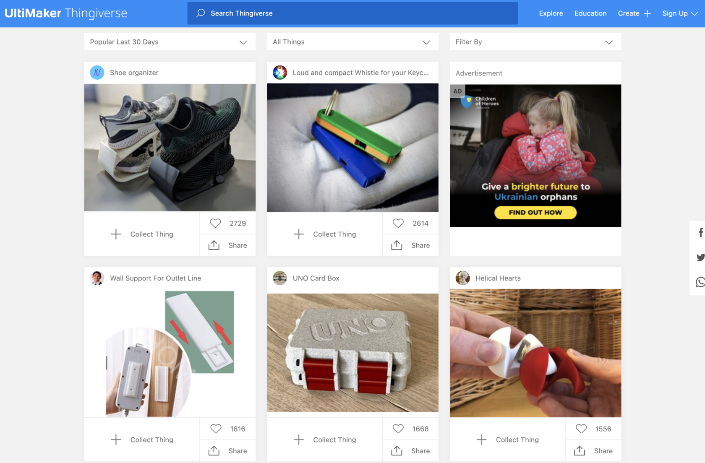
Task: Open the Helical Hearts title link
Action: 498,278
